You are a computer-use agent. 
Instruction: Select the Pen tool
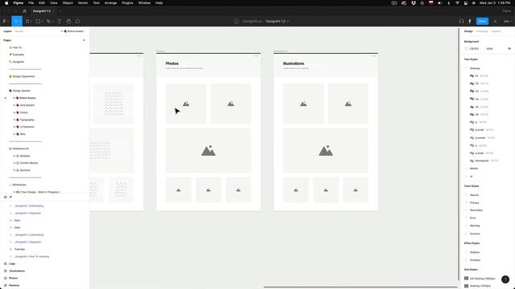click(x=48, y=22)
